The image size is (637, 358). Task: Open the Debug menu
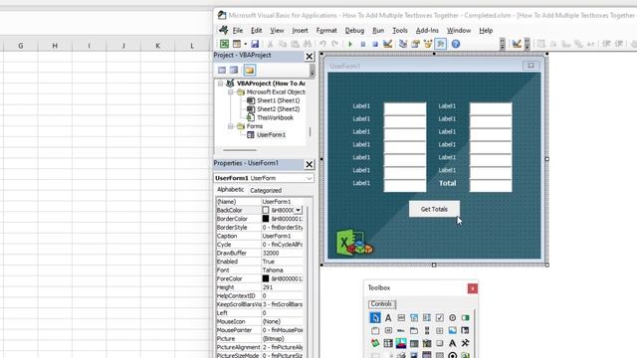click(x=354, y=31)
